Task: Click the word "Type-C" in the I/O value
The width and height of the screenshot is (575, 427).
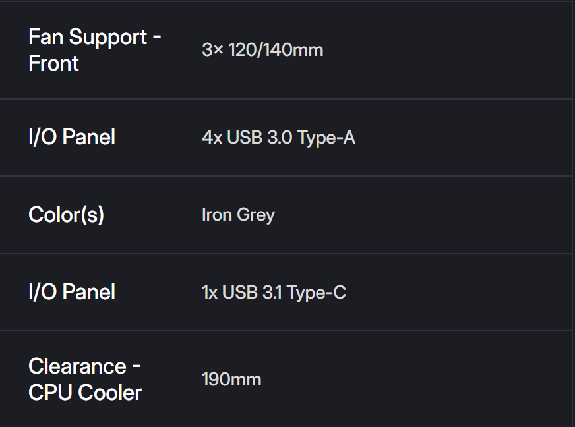Action: pyautogui.click(x=317, y=293)
